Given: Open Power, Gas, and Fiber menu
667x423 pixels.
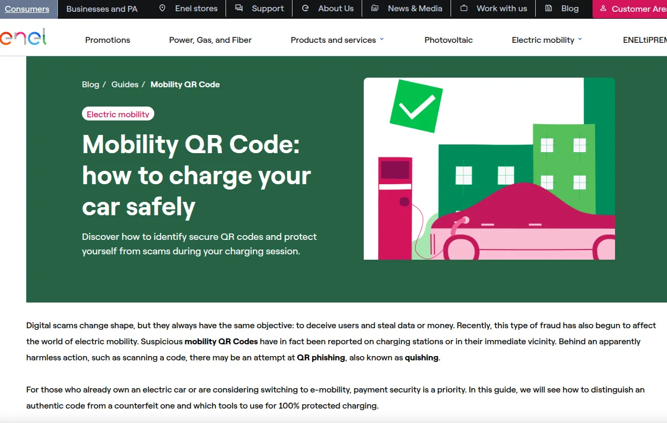Looking at the screenshot, I should pyautogui.click(x=210, y=40).
